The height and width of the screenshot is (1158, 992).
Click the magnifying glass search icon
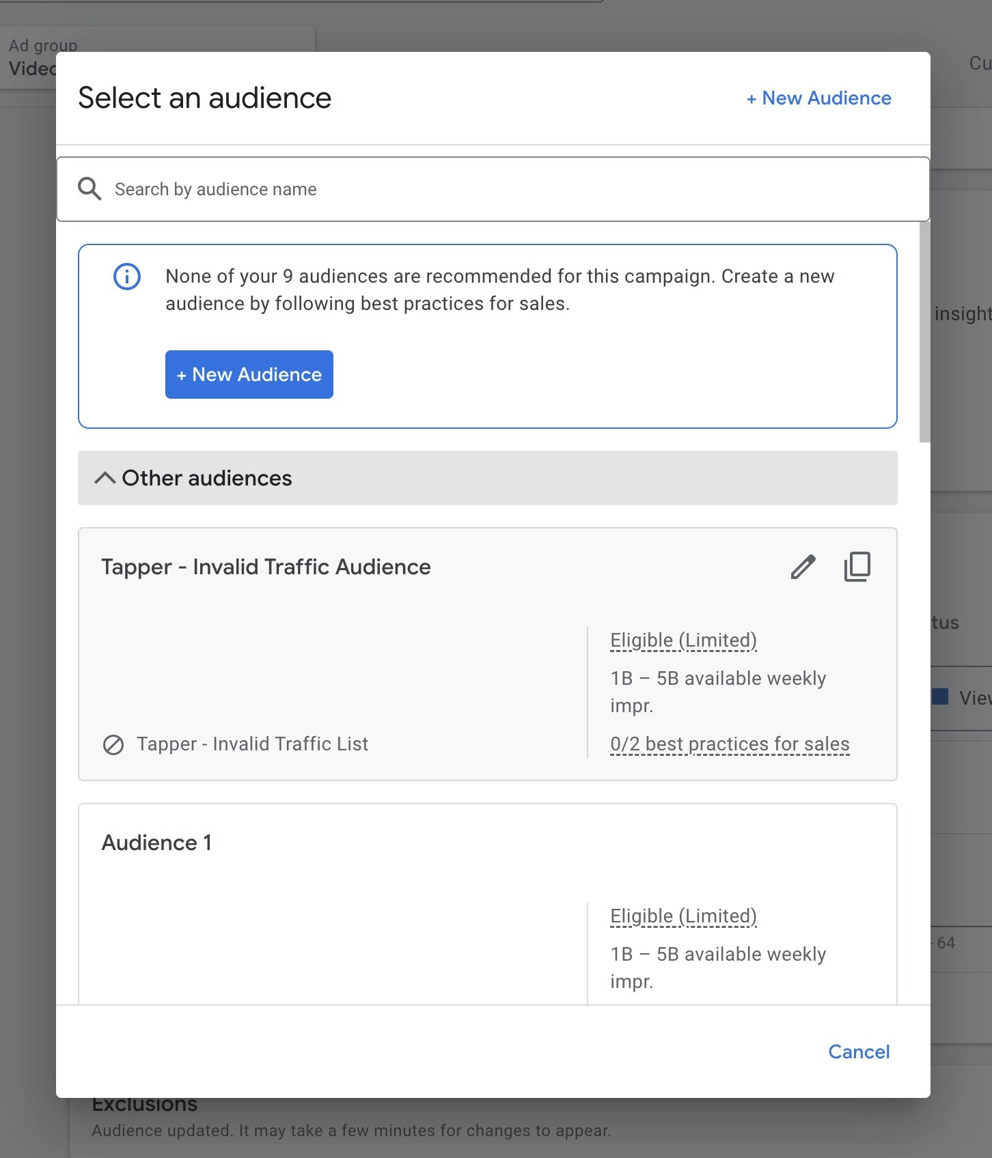click(89, 189)
